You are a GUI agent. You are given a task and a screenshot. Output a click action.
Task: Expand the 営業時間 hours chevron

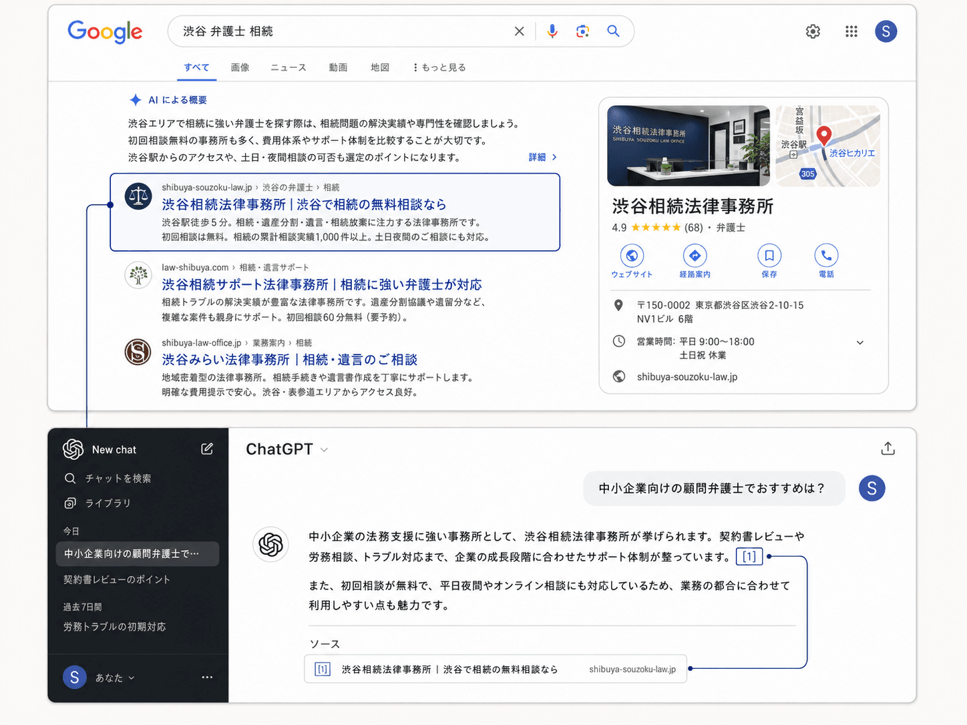[860, 342]
